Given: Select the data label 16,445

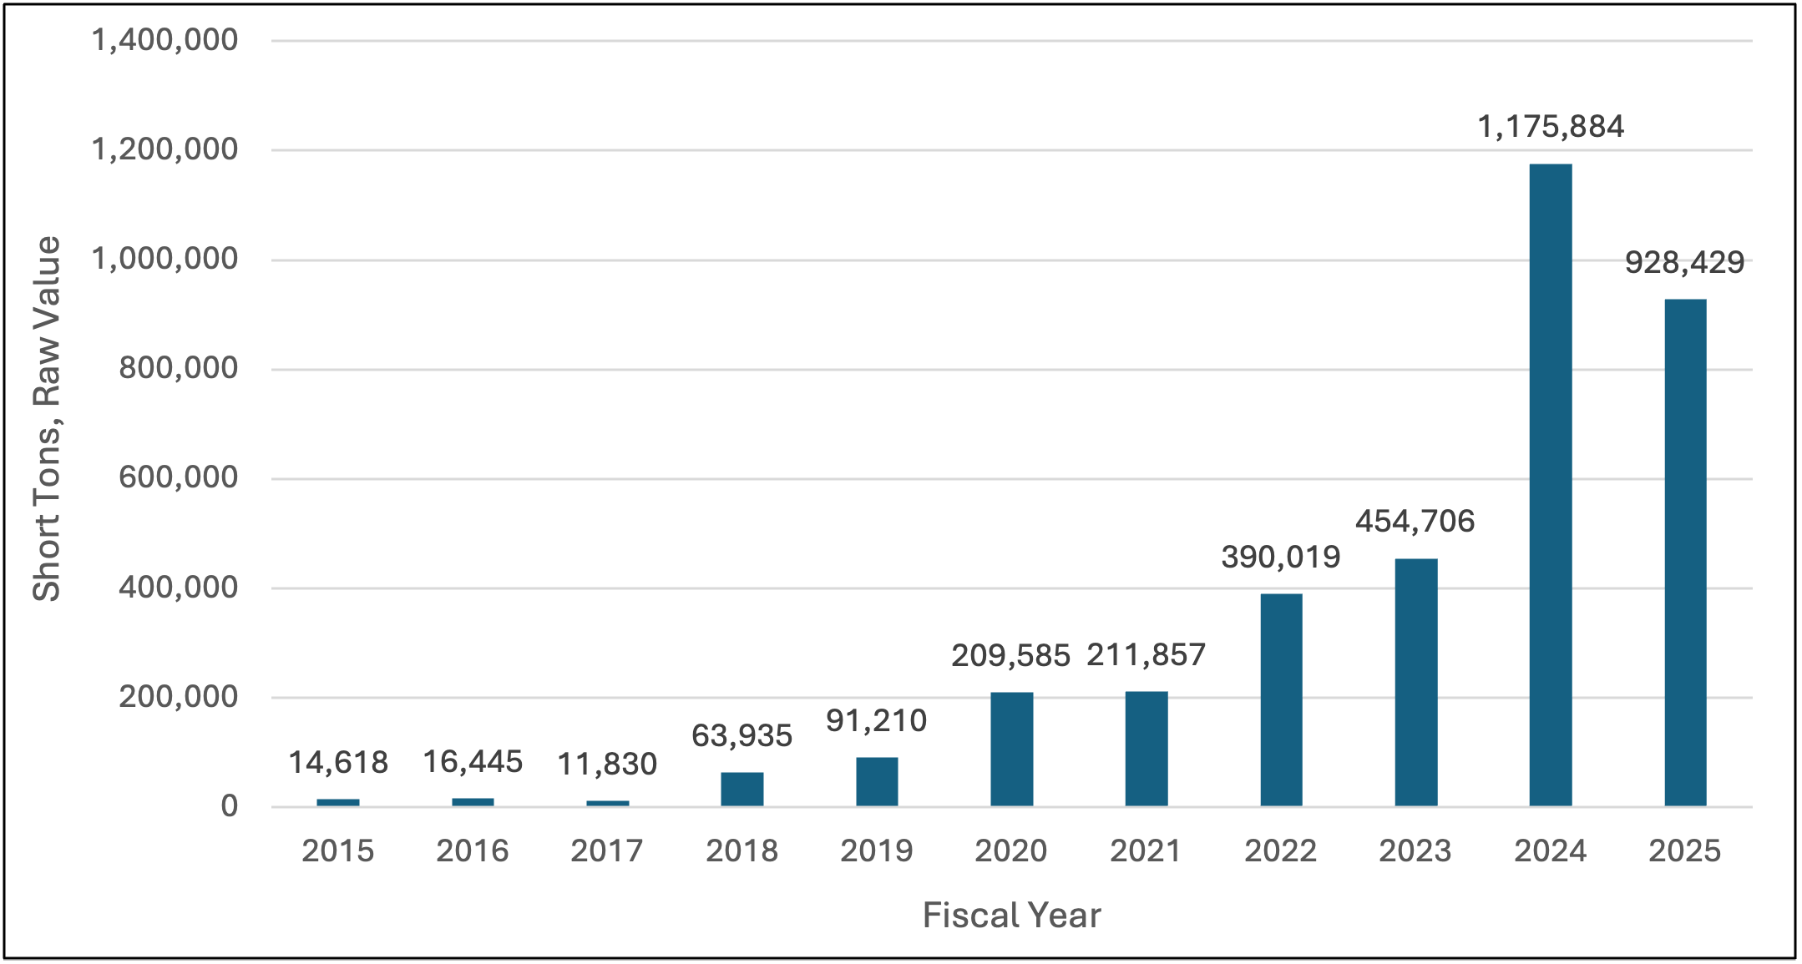Looking at the screenshot, I should 473,762.
